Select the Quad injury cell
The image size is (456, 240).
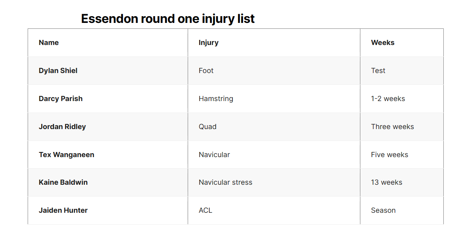click(274, 127)
